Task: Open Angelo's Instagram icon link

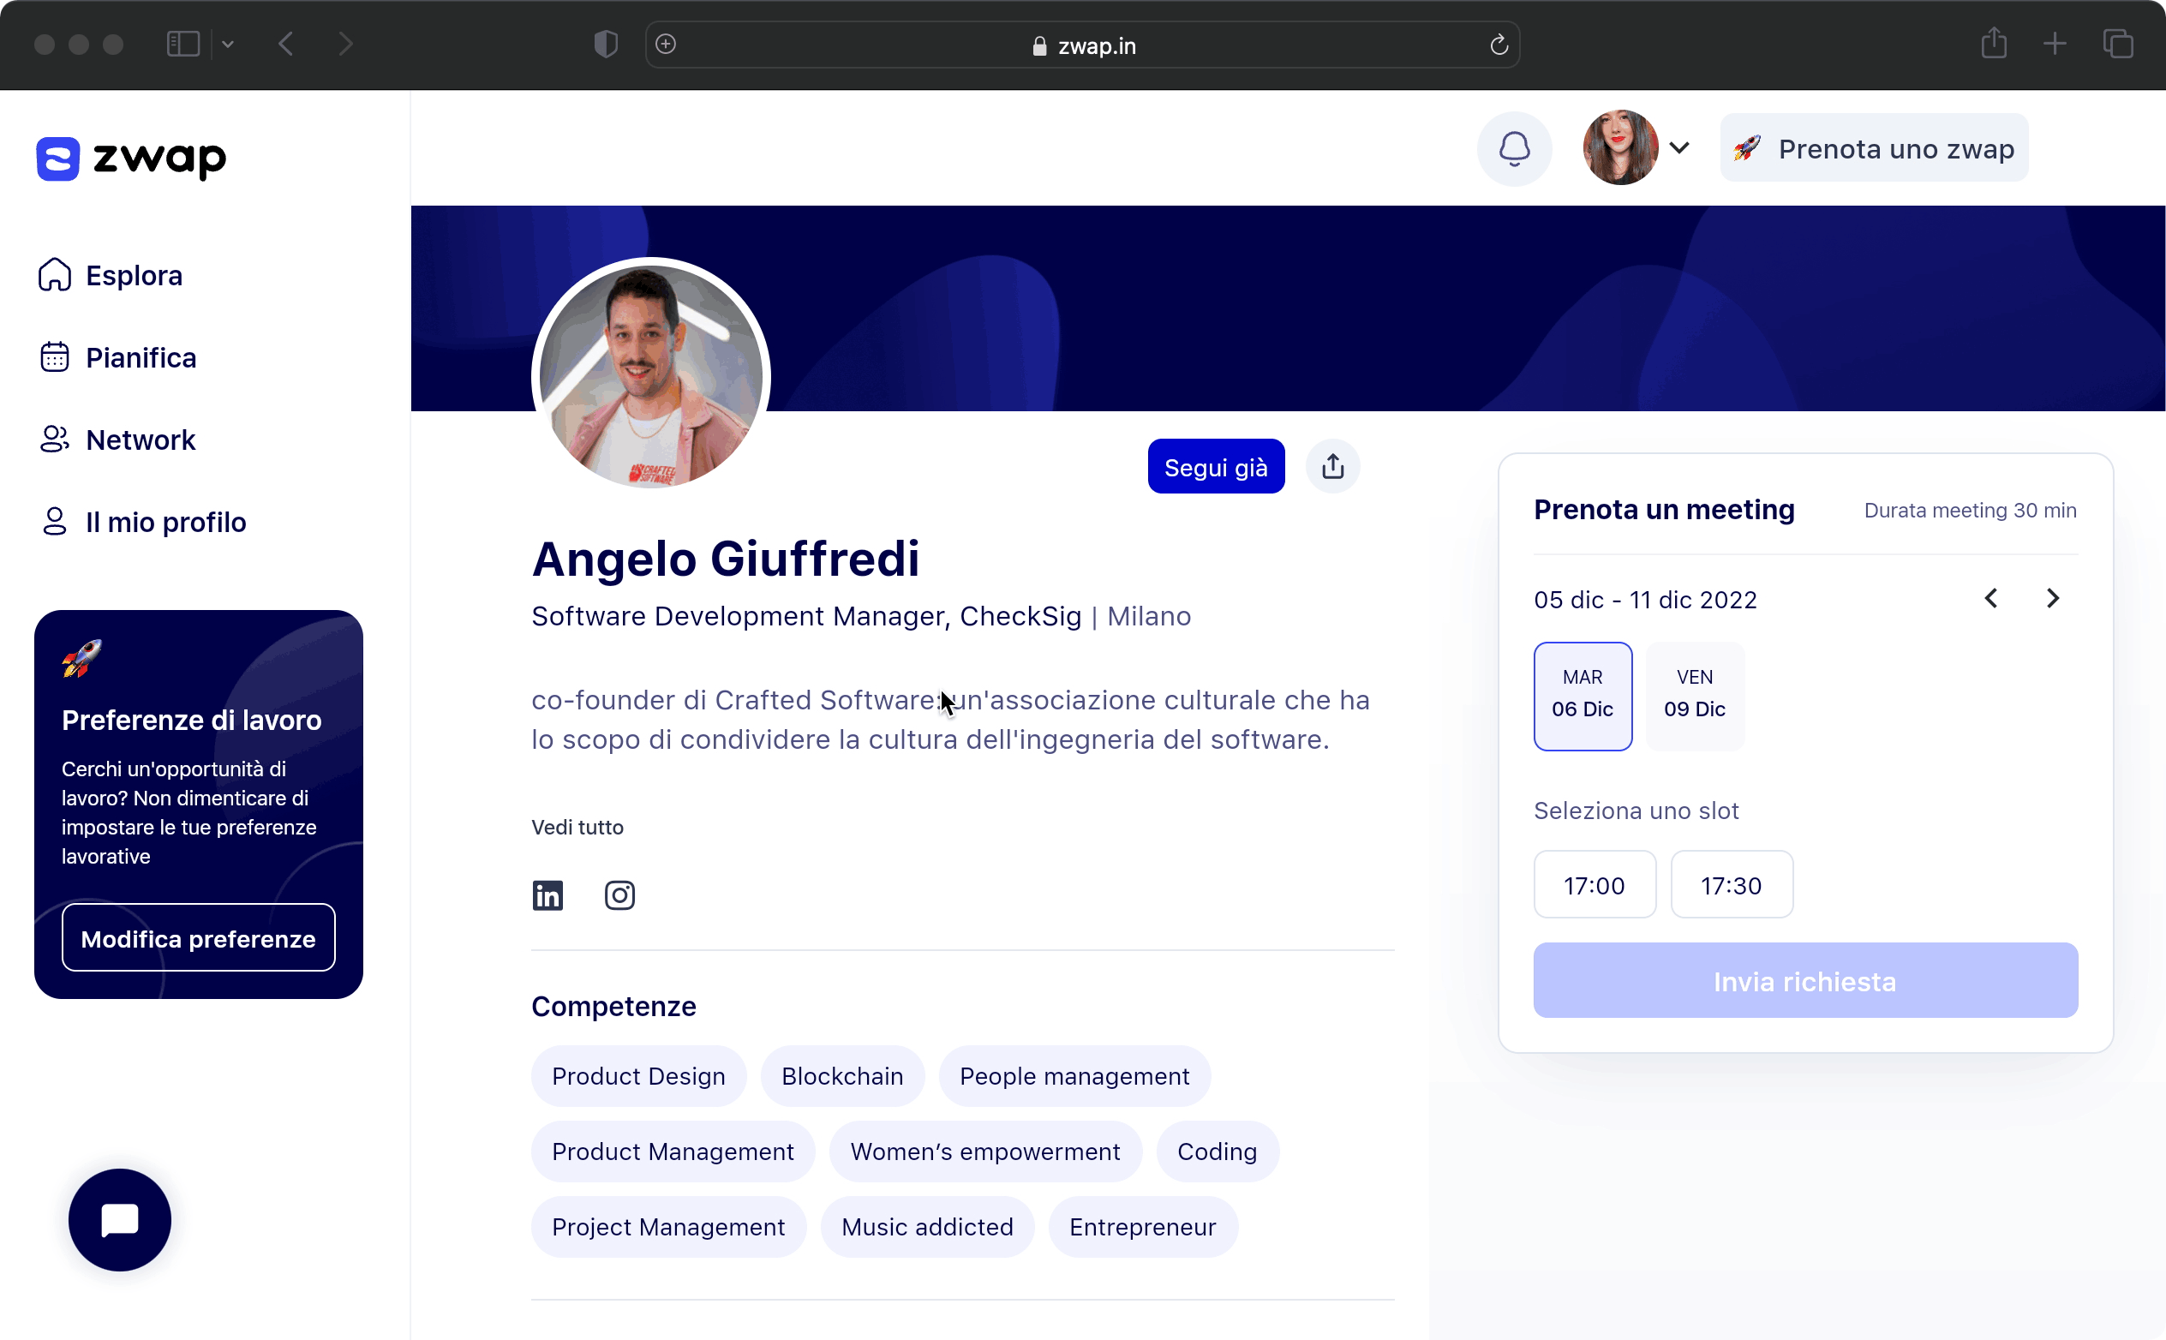Action: point(619,895)
